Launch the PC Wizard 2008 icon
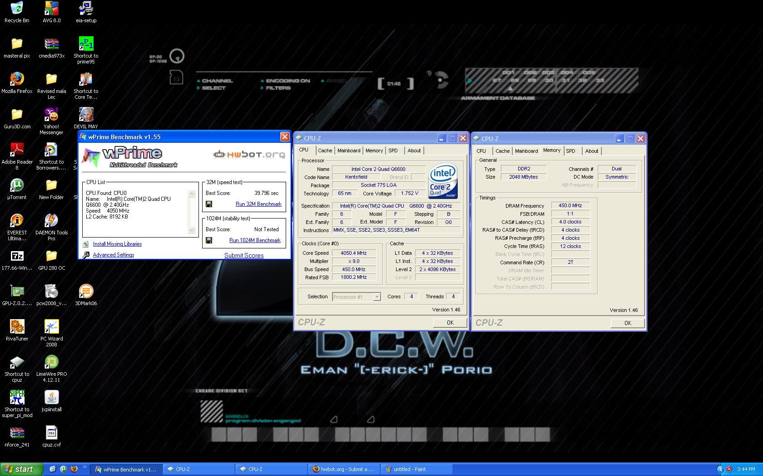This screenshot has width=763, height=476. click(51, 327)
